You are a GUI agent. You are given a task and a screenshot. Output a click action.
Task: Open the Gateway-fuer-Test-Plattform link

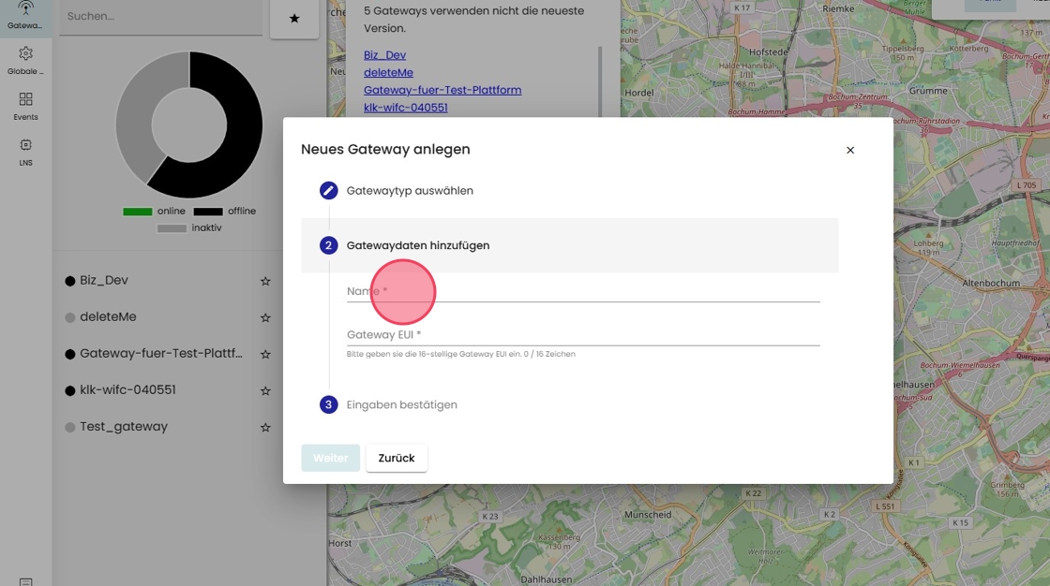[x=442, y=90]
